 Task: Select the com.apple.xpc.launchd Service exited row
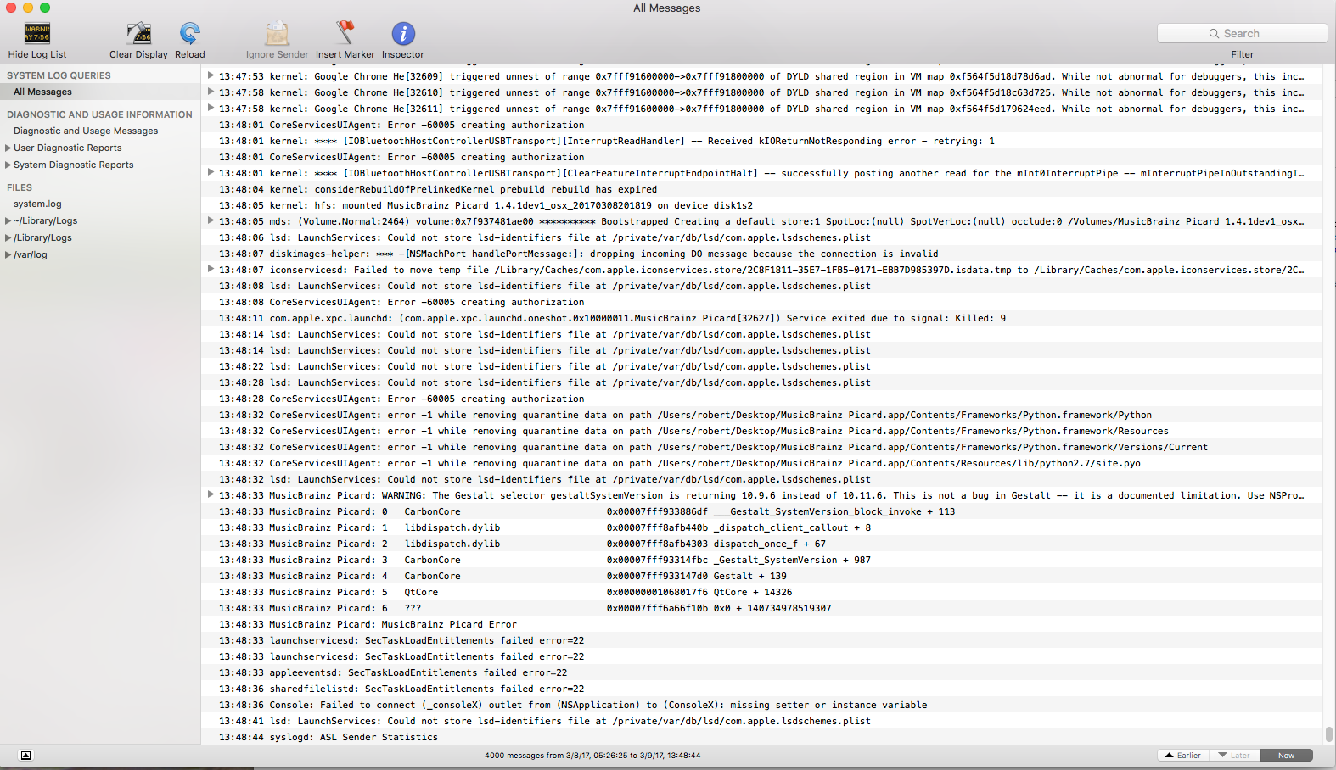click(x=761, y=318)
